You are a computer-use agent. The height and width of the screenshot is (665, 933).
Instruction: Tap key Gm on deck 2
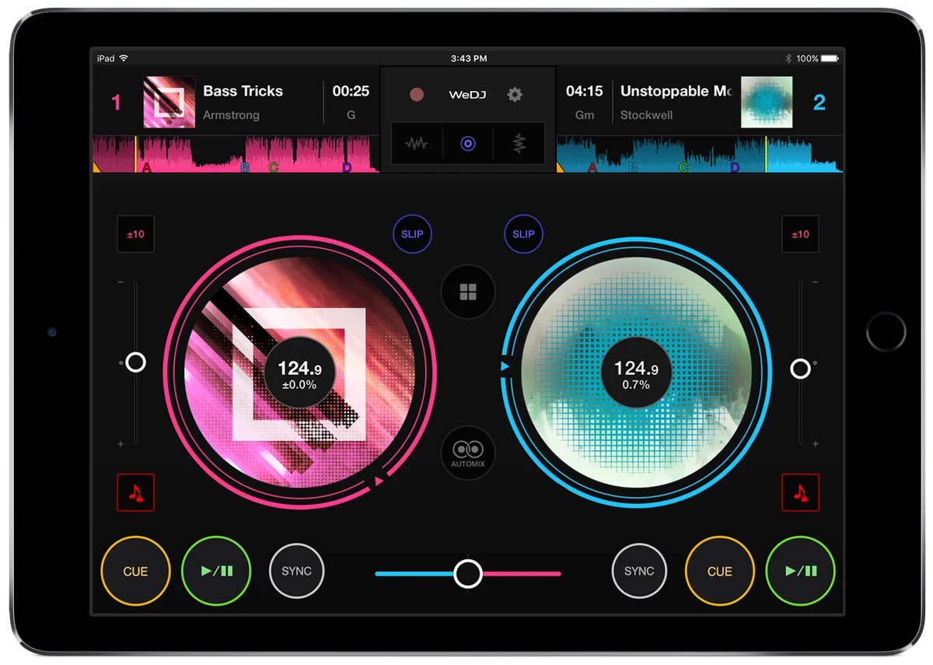pyautogui.click(x=584, y=115)
